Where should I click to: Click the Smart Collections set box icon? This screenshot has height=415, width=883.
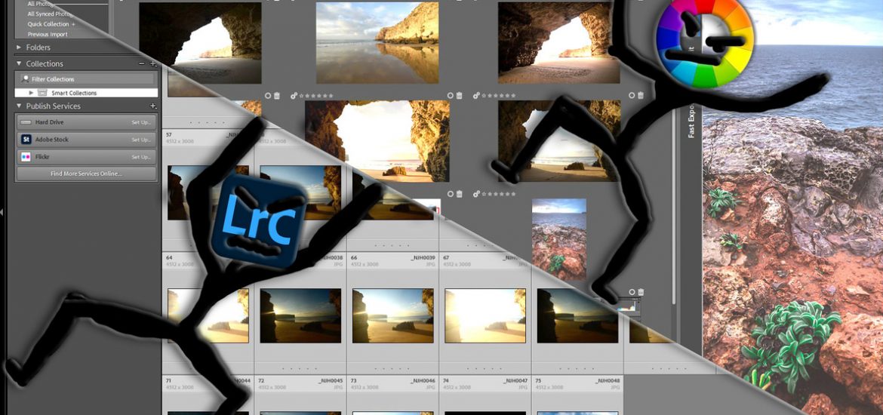tap(43, 93)
